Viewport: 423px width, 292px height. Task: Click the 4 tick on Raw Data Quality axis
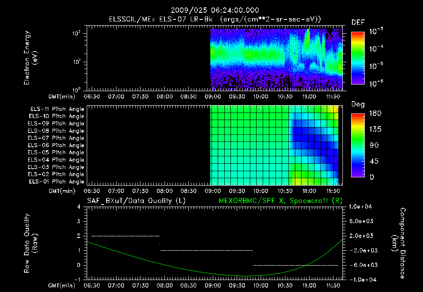[x=79, y=207]
